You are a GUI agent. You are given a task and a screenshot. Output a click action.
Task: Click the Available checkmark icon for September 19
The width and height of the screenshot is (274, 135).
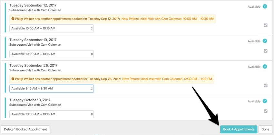pyautogui.click(x=265, y=41)
